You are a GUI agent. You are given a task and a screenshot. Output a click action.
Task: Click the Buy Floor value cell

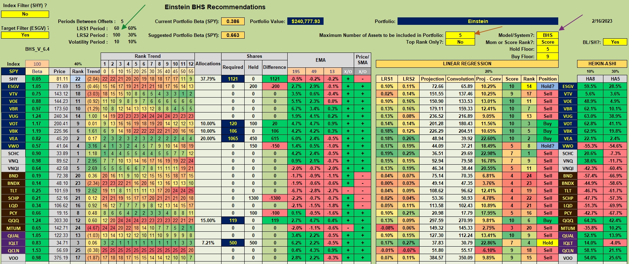[x=548, y=56]
